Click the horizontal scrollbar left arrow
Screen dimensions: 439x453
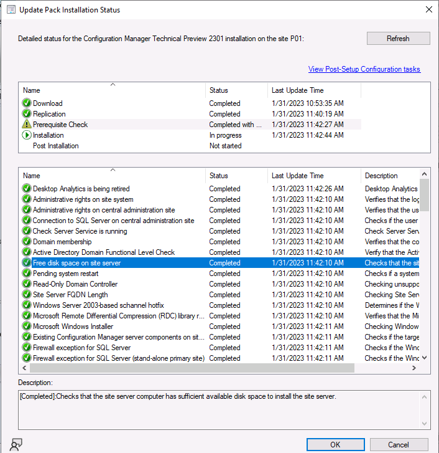[x=24, y=368]
